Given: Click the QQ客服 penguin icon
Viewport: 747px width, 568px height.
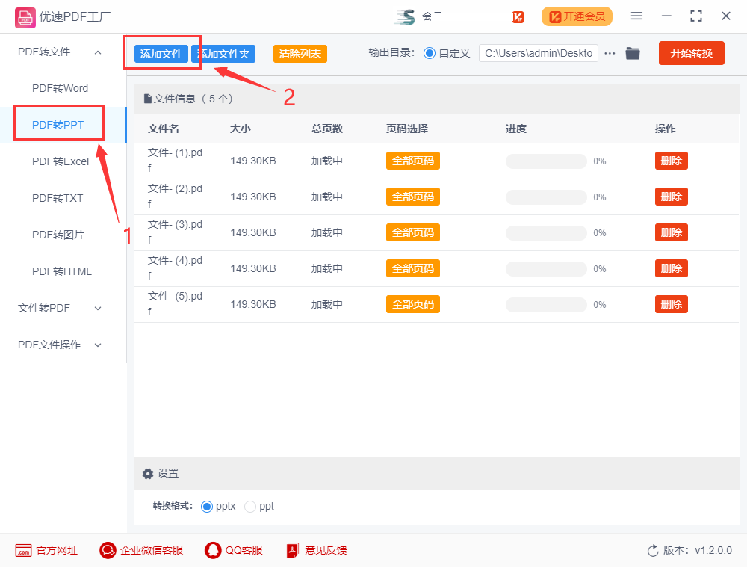Looking at the screenshot, I should (213, 550).
